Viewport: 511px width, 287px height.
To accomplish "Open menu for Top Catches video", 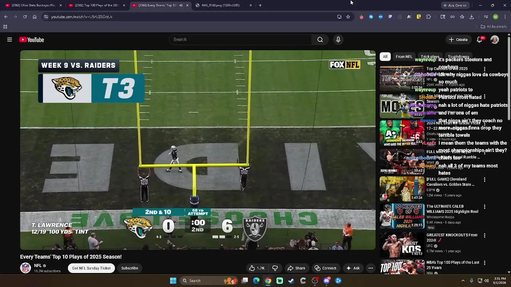I will click(x=485, y=69).
